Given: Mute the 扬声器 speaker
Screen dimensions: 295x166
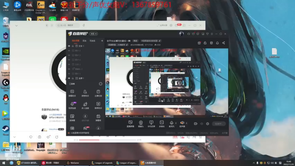Looking at the screenshot, I should [182, 124].
